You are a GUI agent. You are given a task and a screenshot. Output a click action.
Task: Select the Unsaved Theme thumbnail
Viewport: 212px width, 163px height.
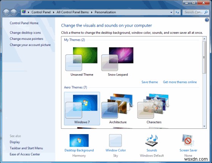coord(81,59)
